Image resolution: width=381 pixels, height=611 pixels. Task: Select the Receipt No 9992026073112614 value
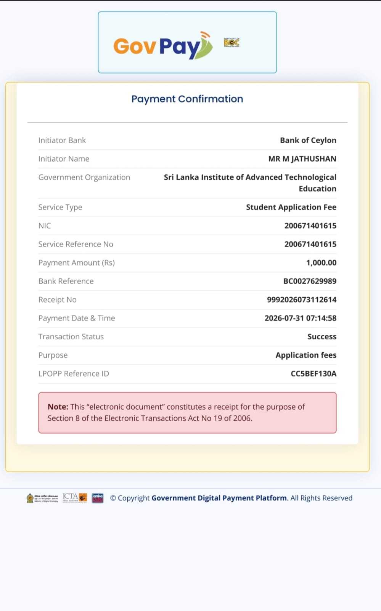click(x=302, y=300)
